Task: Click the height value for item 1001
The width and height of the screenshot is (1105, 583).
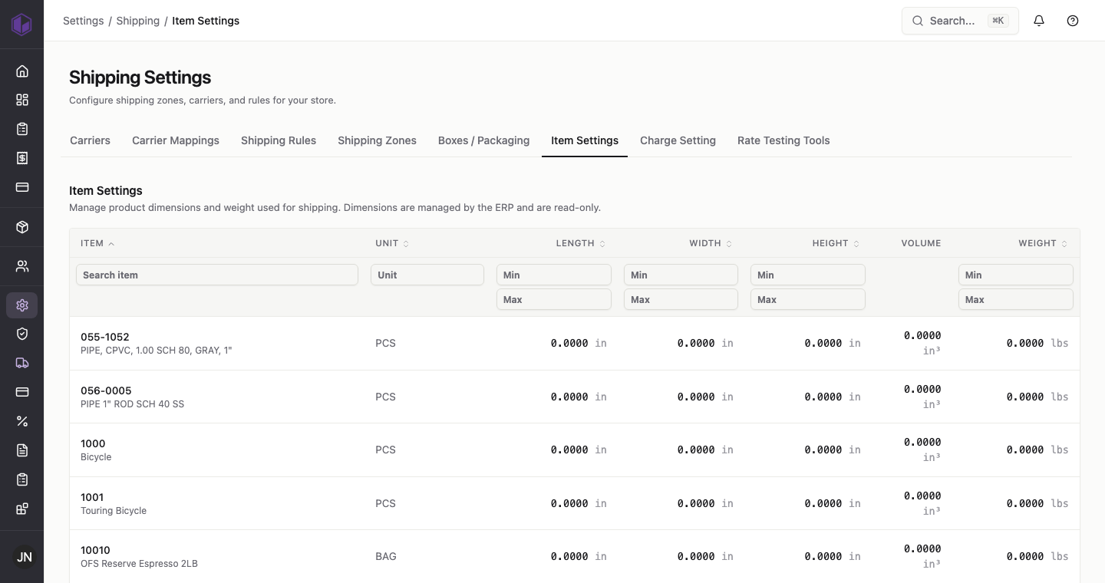Action: [x=833, y=503]
